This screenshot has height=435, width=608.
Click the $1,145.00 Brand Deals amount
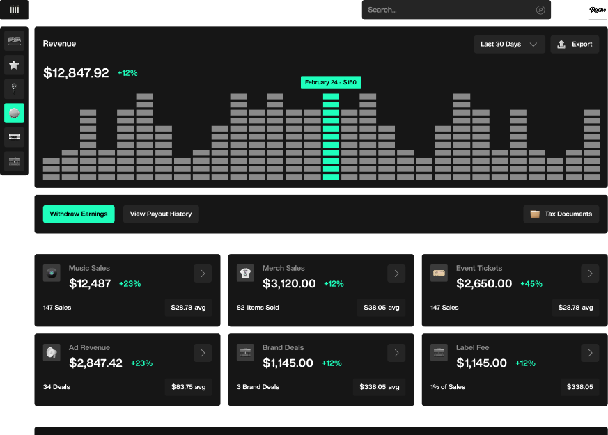(x=288, y=363)
